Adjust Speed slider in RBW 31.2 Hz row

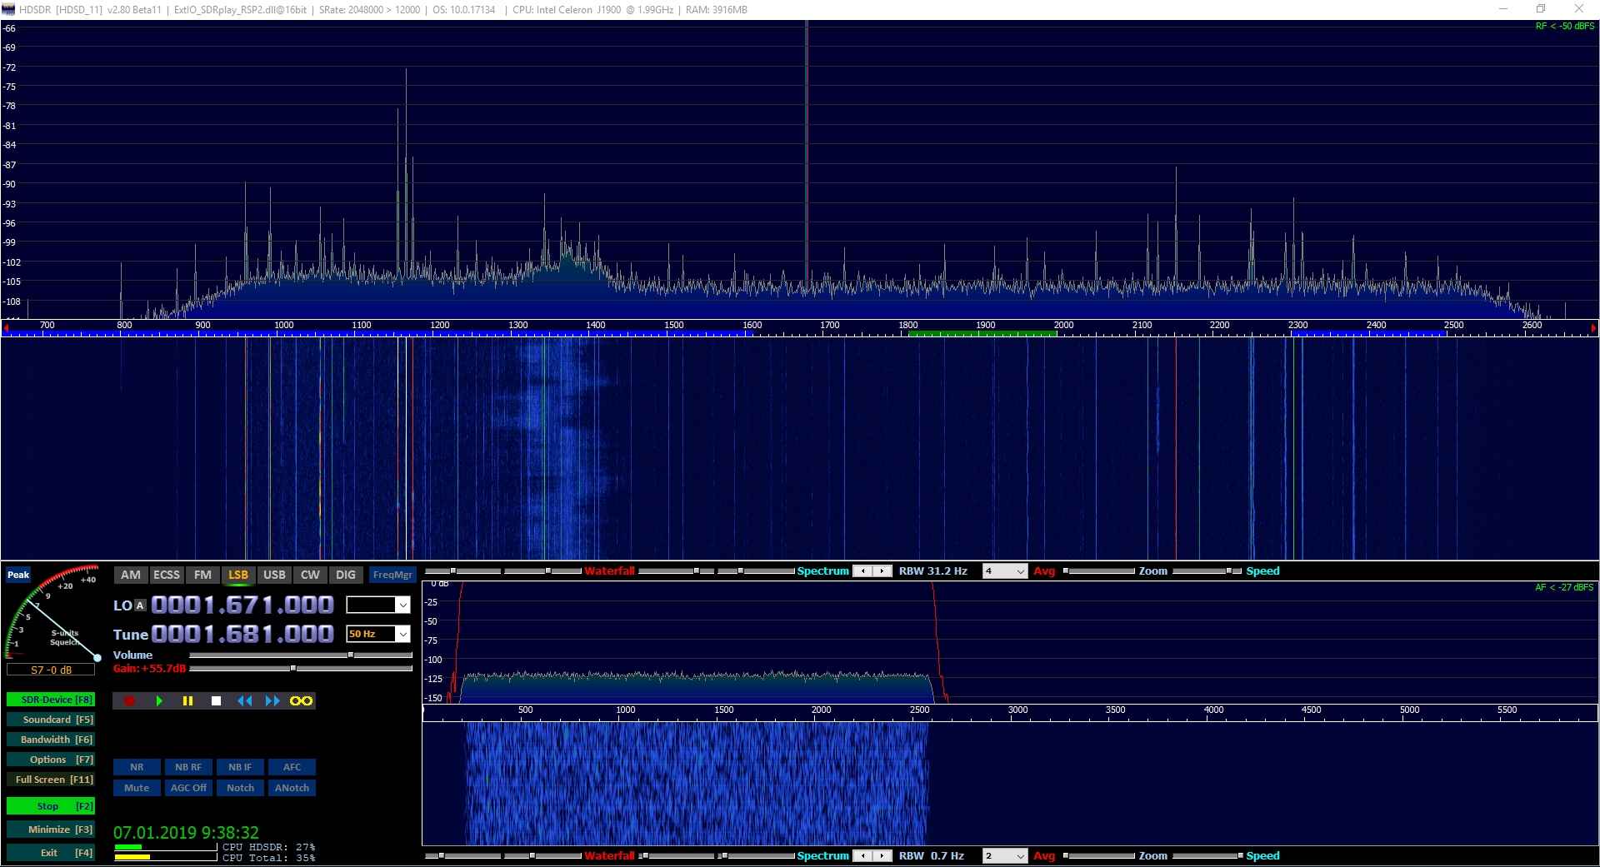[1207, 571]
